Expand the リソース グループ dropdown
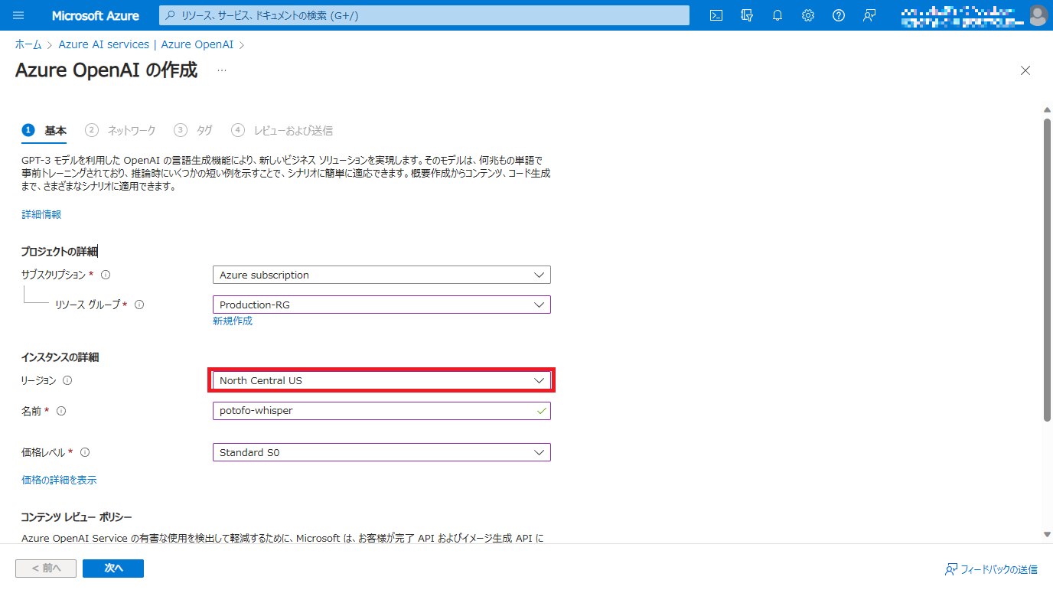The width and height of the screenshot is (1053, 593). coord(540,304)
